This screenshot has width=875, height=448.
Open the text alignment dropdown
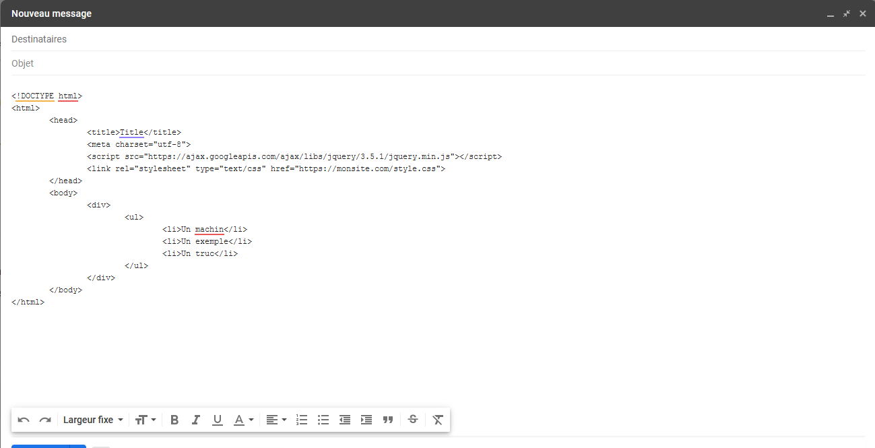pos(276,420)
